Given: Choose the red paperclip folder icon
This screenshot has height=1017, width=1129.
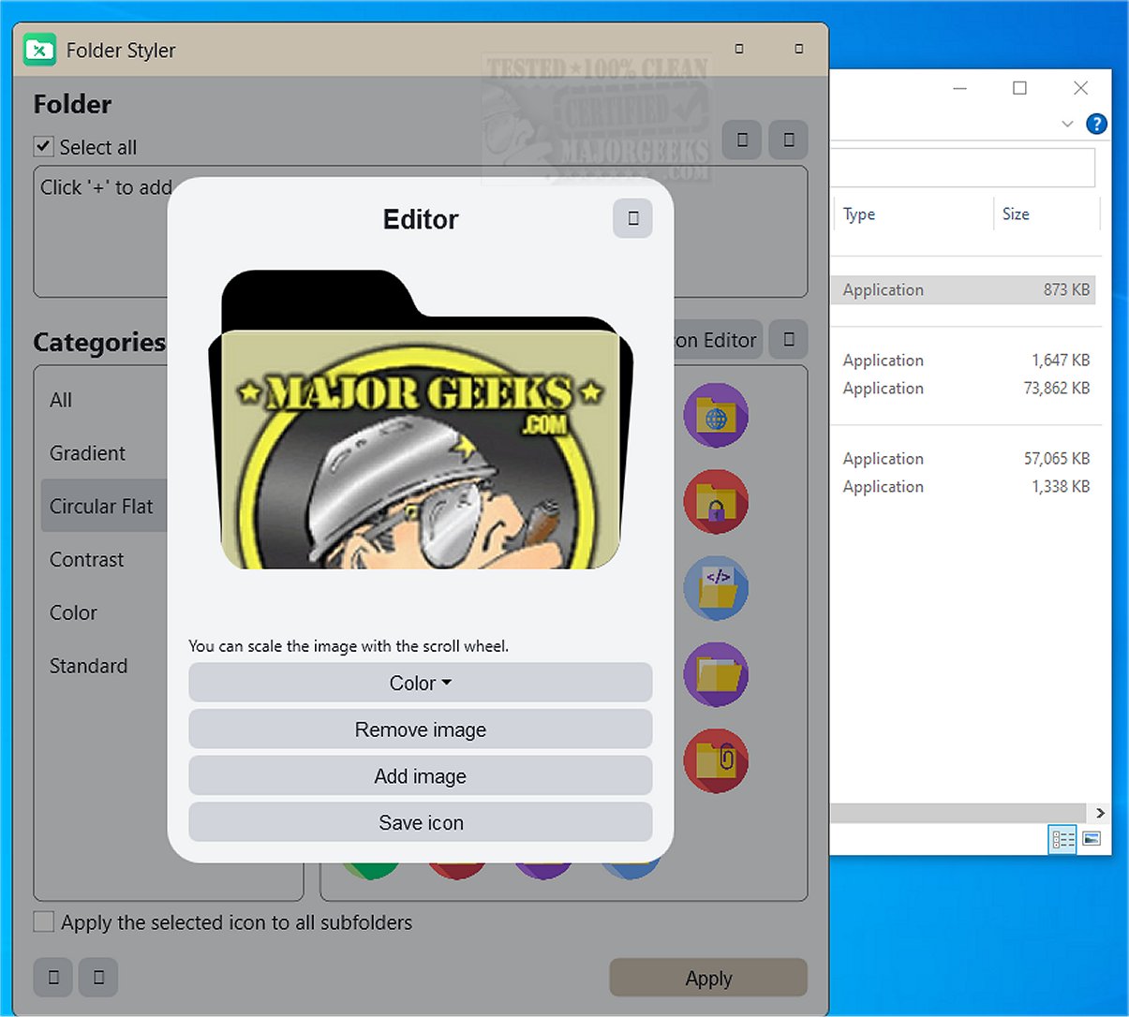Looking at the screenshot, I should pos(716,760).
